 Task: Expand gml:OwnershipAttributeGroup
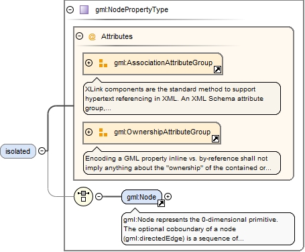[88, 132]
